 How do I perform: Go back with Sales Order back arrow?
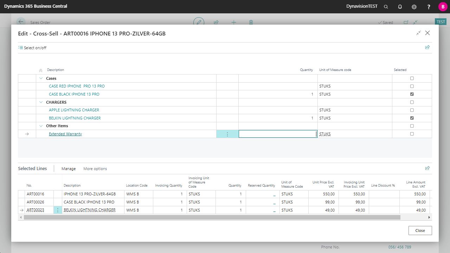click(21, 22)
